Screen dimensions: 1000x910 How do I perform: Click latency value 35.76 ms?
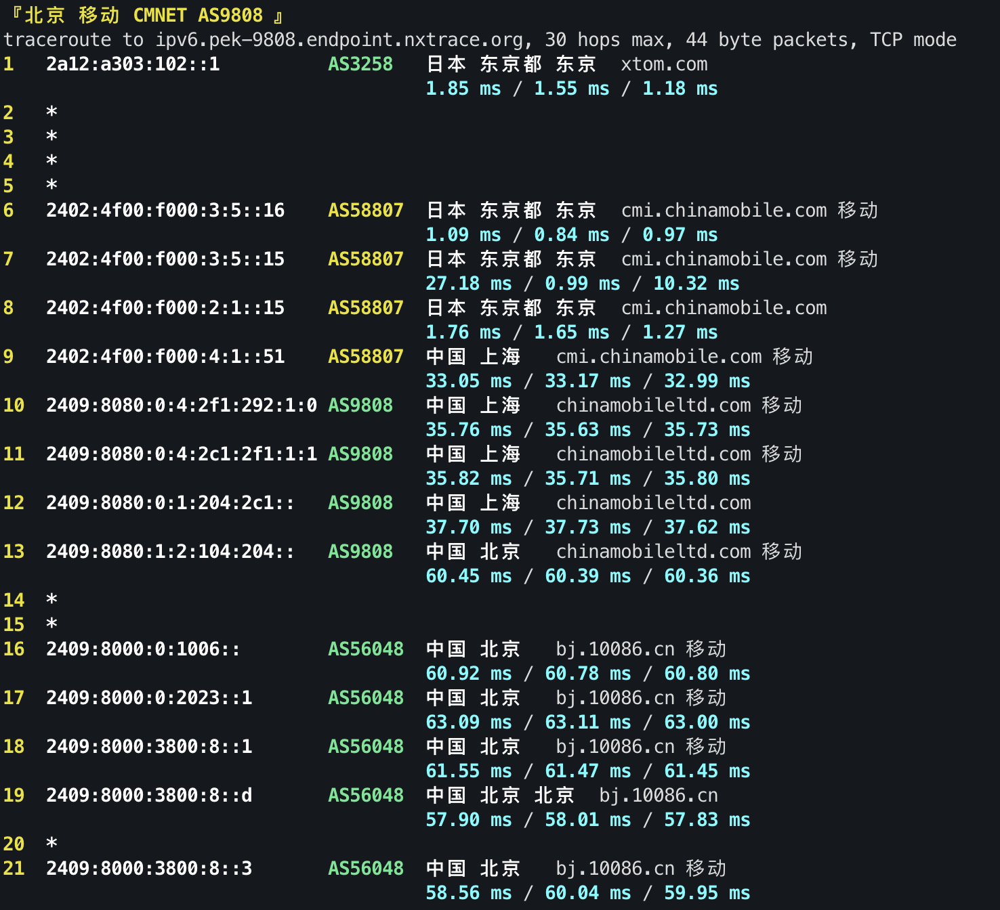[469, 430]
